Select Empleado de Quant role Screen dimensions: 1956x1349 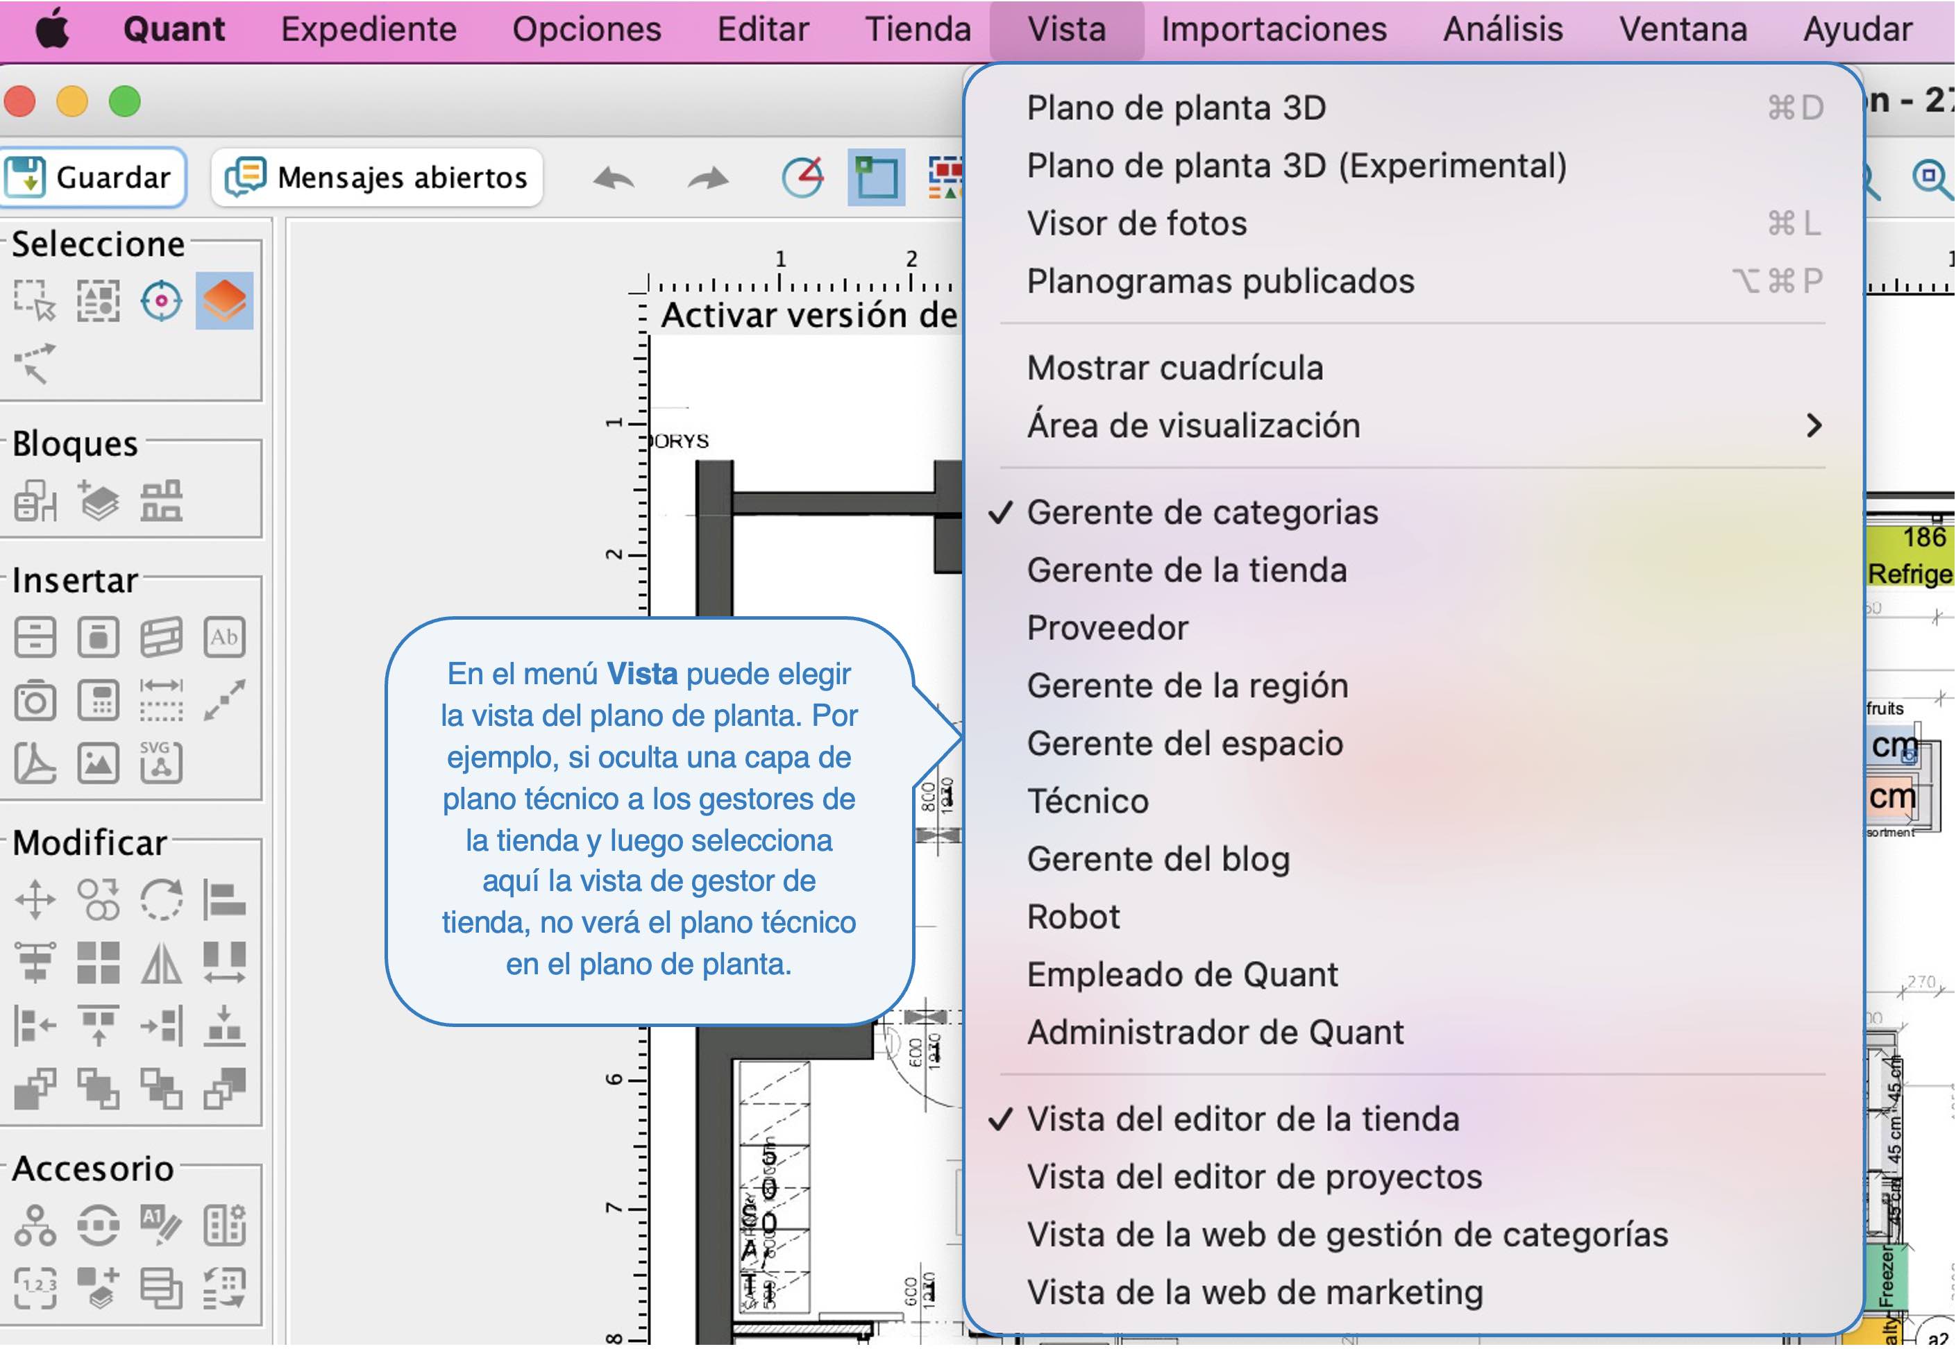1413,976
